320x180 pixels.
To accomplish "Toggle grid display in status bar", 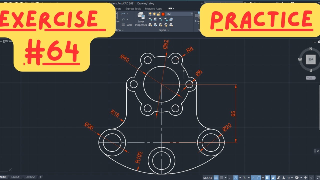I will click(216, 178).
